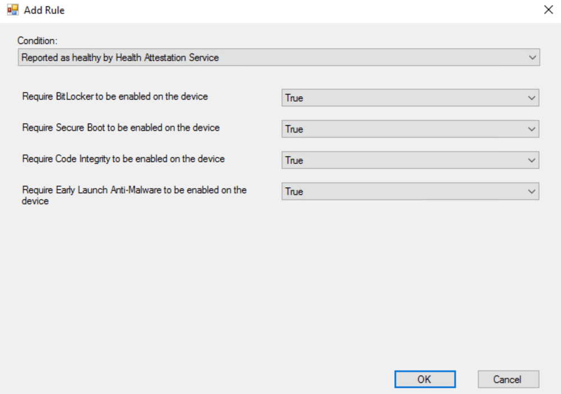The image size is (561, 394).
Task: Click the Condition: label
Action: (x=38, y=41)
